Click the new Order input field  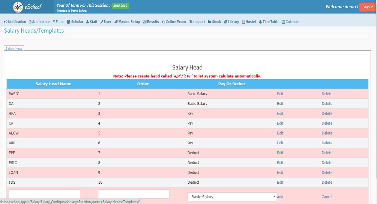point(134,194)
